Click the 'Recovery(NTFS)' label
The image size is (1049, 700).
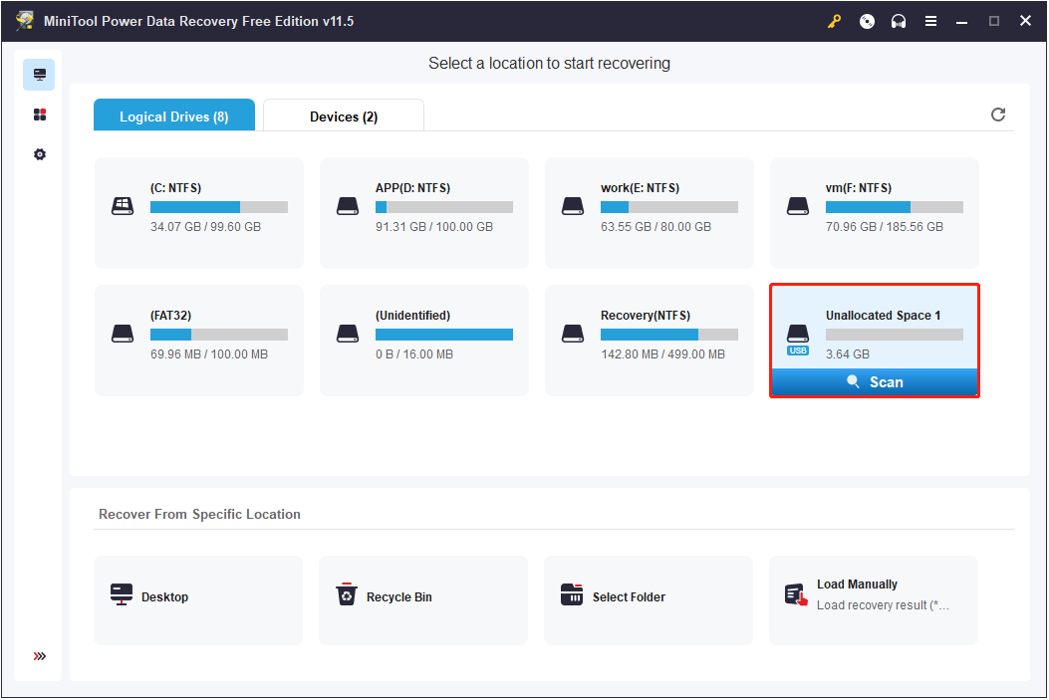coord(646,315)
